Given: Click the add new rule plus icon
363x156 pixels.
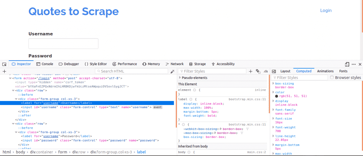Looking at the screenshot, I should coord(250,71).
